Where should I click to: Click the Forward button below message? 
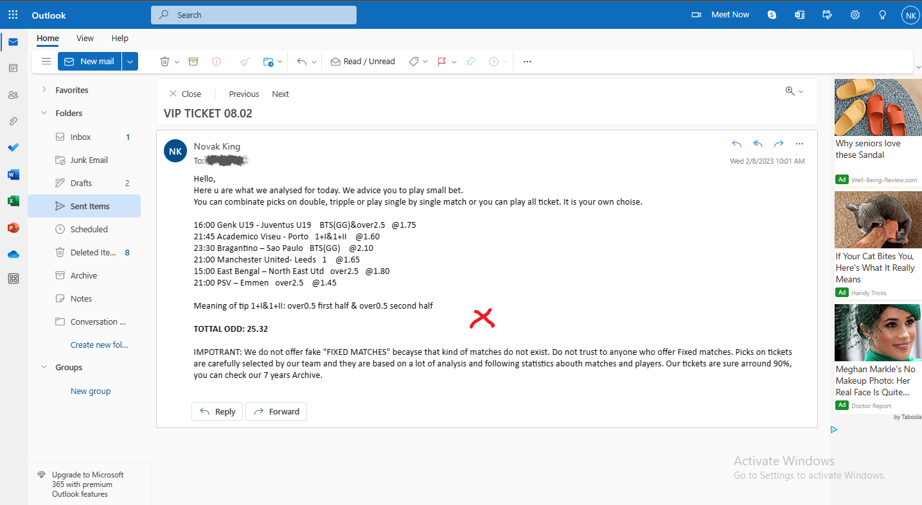276,411
